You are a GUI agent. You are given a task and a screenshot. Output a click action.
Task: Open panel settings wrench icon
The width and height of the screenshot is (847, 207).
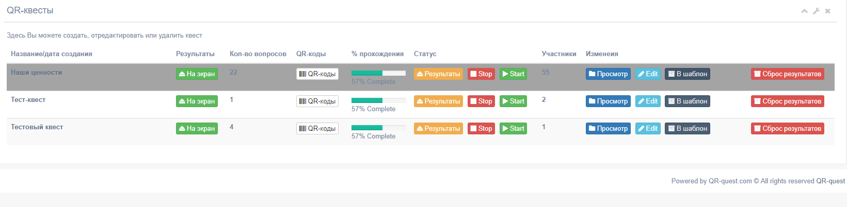[x=816, y=11]
